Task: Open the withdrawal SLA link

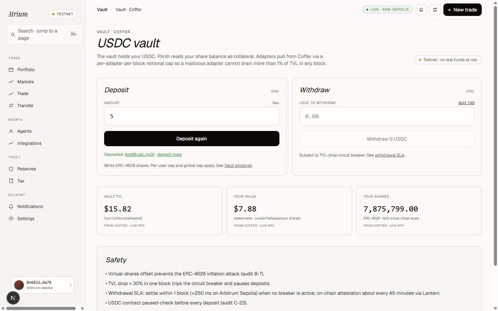Action: (x=389, y=155)
